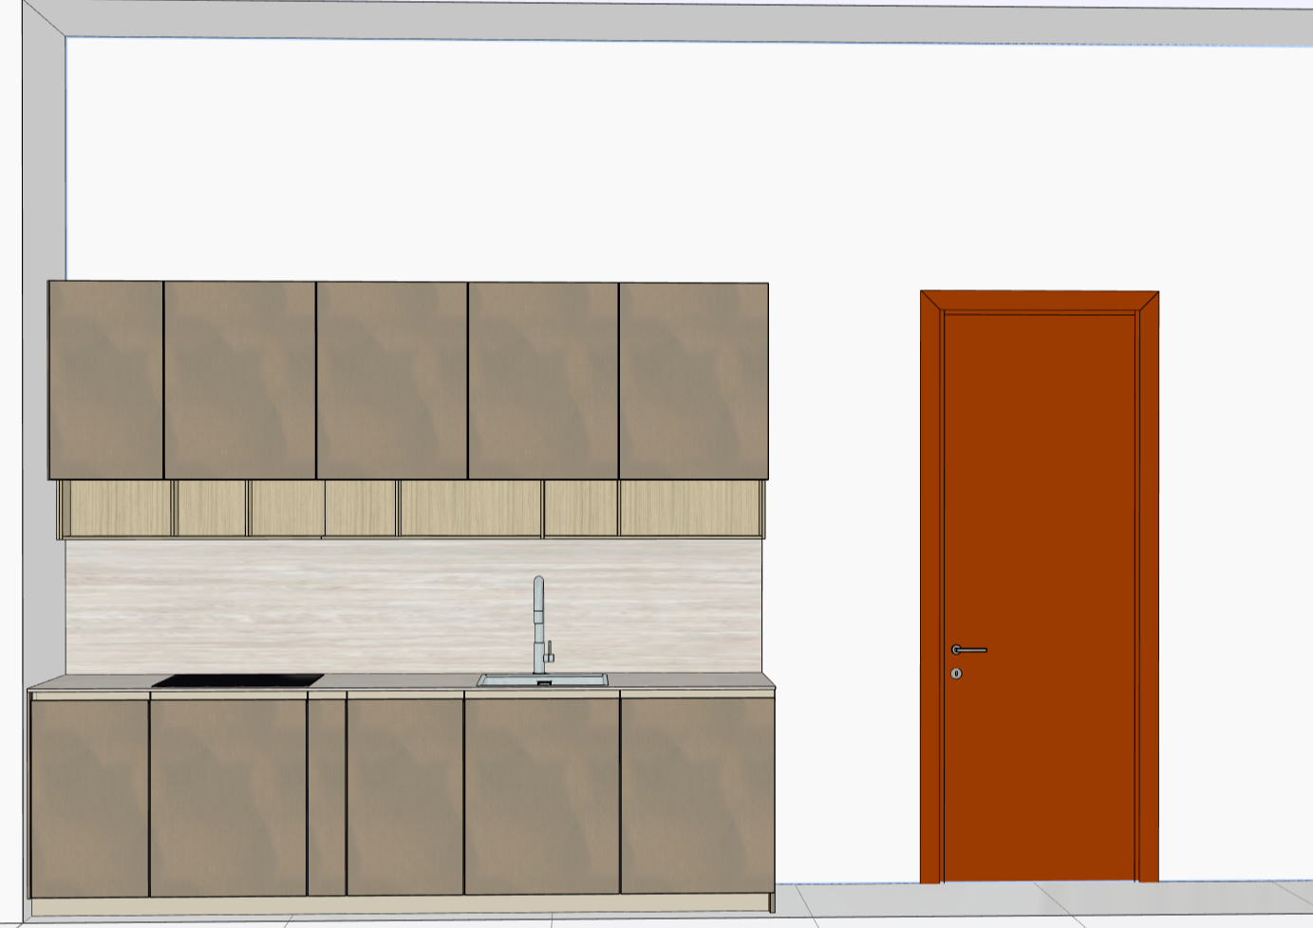Select the leftmost upper cabinet door
The image size is (1313, 928).
pyautogui.click(x=105, y=380)
